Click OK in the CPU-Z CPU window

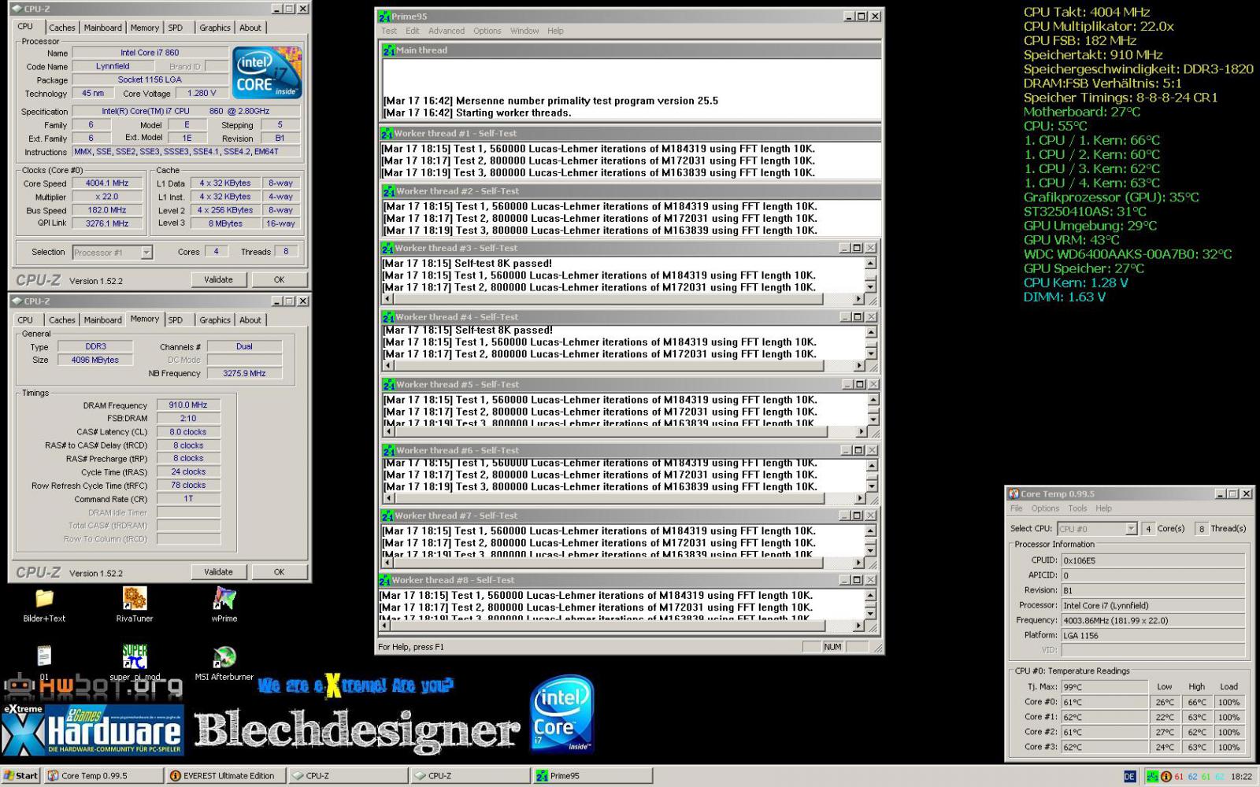(x=279, y=280)
